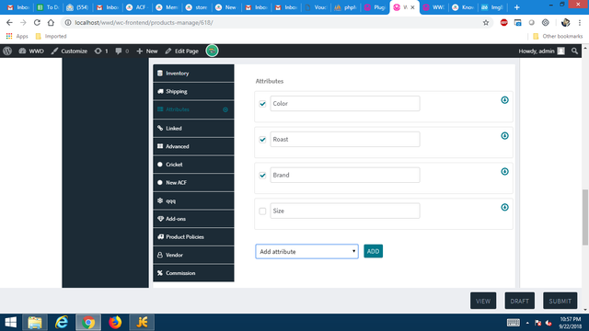
Task: Uncheck the Roast attribute checkbox
Action: (x=262, y=140)
